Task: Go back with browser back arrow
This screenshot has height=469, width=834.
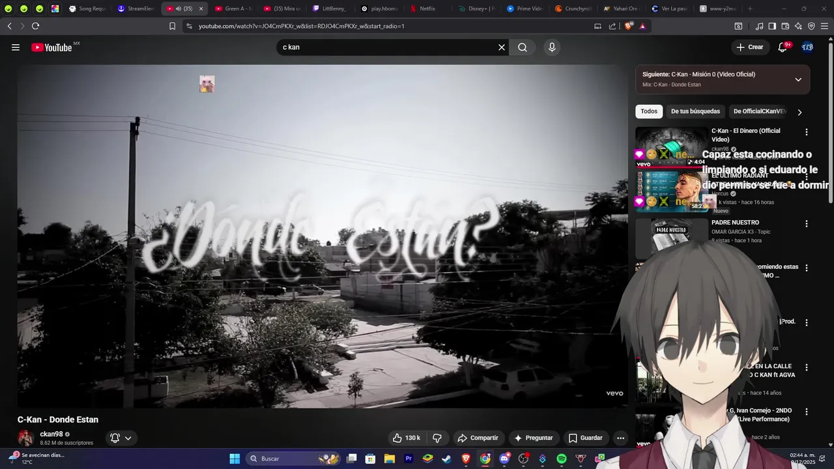Action: (x=9, y=26)
